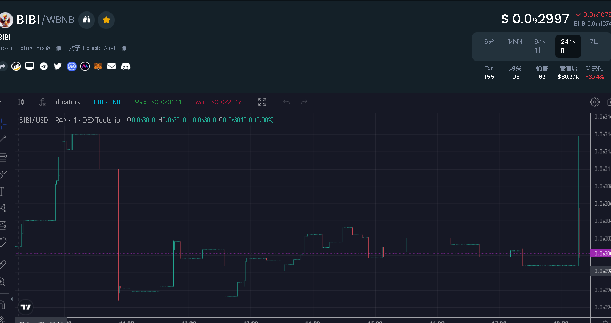The height and width of the screenshot is (323, 611).
Task: Select the brush drawing tool
Action: [x=3, y=174]
